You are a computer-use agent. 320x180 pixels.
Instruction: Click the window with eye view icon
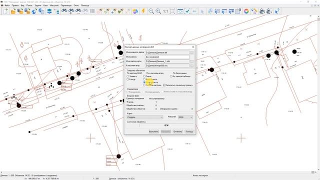click(180, 11)
